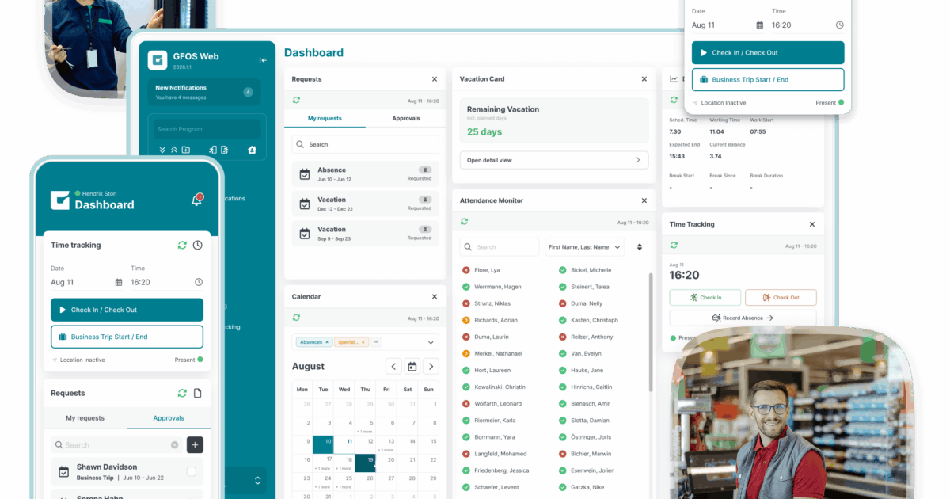Open the Vacation request Dec 12 - Dec 22

365,204
